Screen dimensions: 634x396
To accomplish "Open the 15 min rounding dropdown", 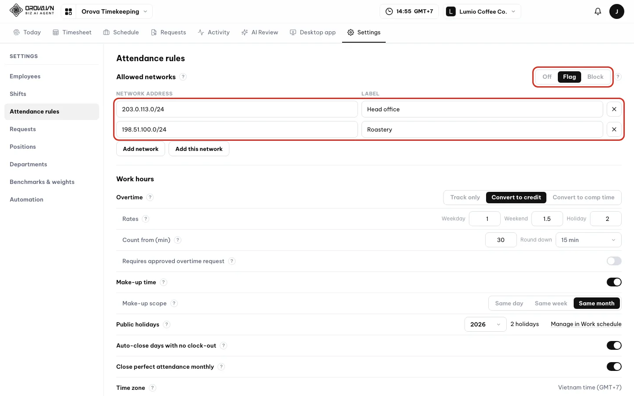I will click(x=588, y=240).
